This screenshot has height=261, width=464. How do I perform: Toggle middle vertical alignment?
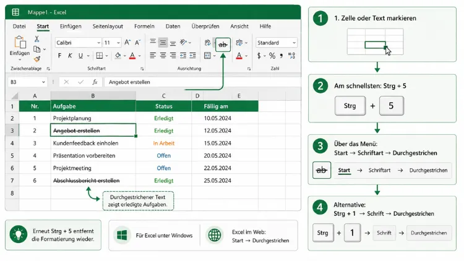(163, 42)
